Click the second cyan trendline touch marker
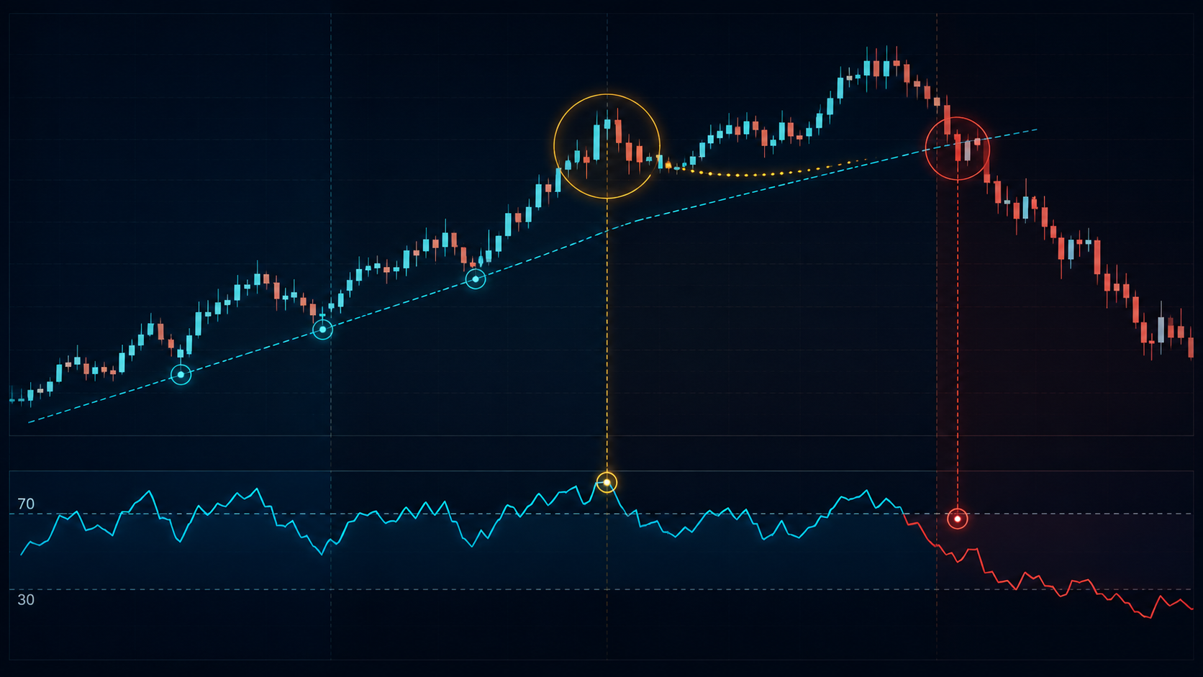 tap(323, 330)
